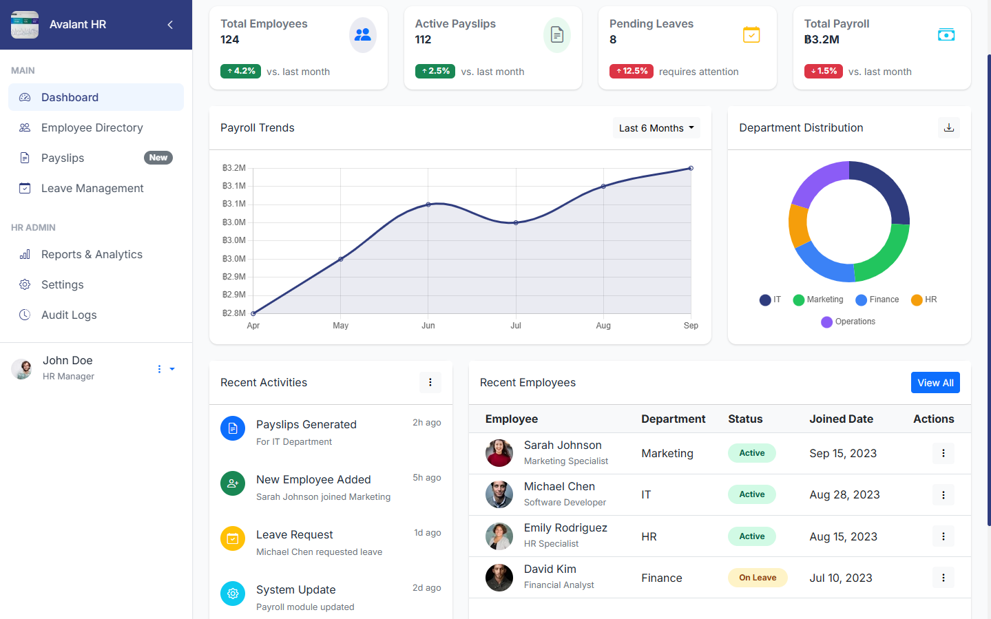Click the Pending Leaves calendar icon
The width and height of the screenshot is (991, 619).
[x=751, y=34]
